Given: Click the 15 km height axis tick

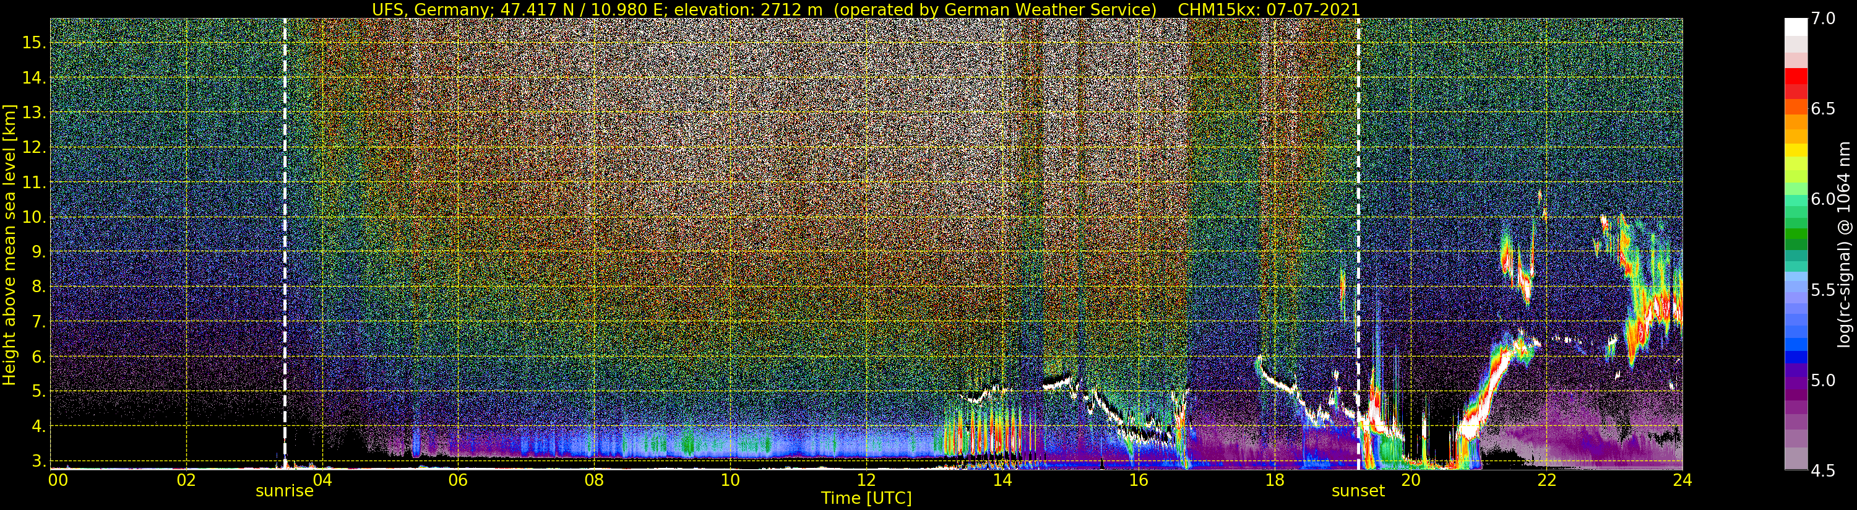Looking at the screenshot, I should (35, 43).
